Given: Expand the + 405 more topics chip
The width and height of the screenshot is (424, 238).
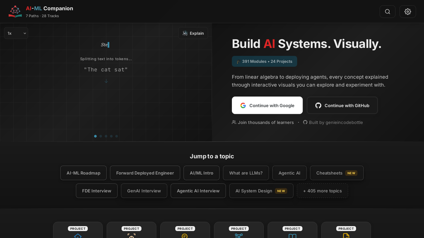Looking at the screenshot, I should tap(323, 191).
